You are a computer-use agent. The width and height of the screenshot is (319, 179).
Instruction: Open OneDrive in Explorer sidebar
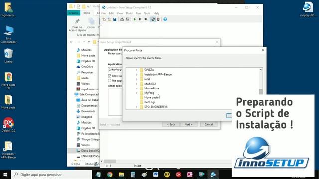(85, 67)
